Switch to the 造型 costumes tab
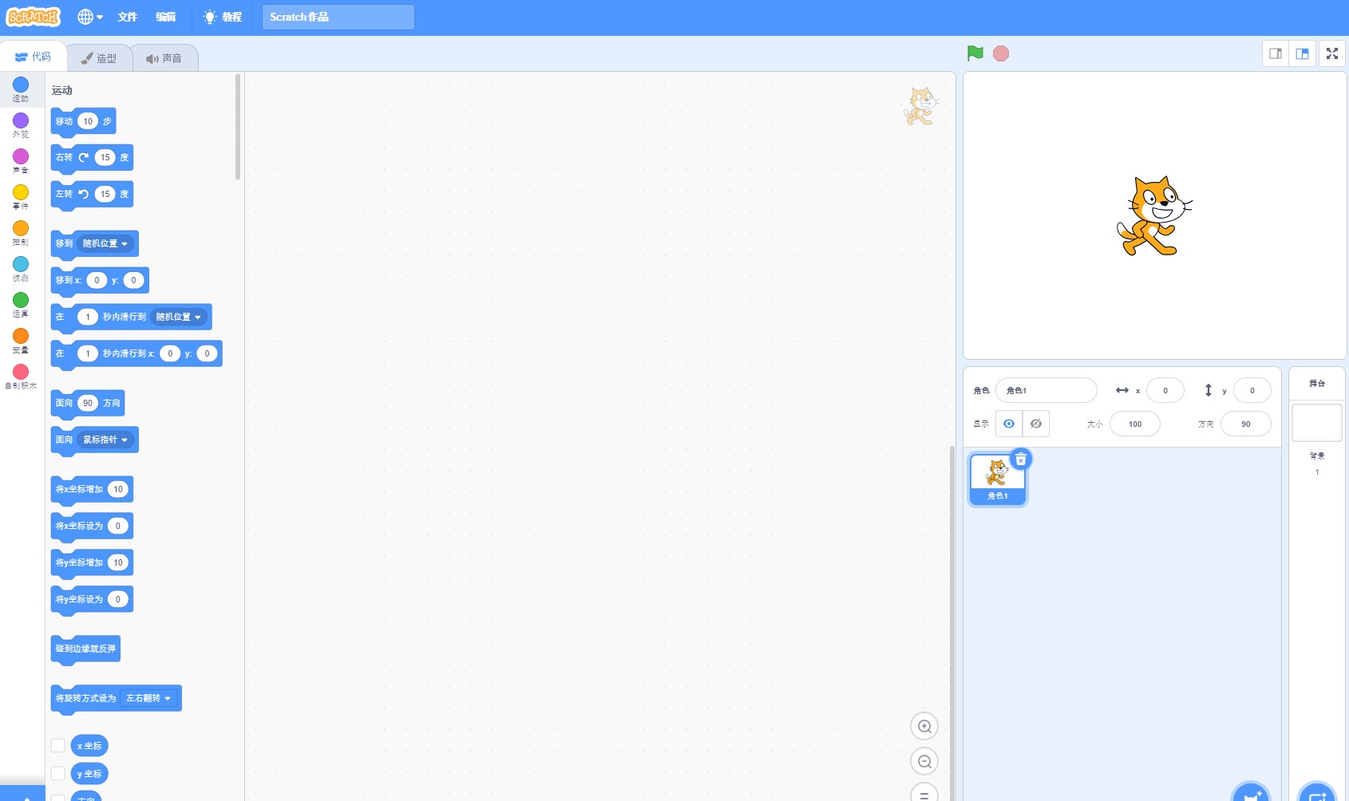The height and width of the screenshot is (801, 1349). point(99,58)
